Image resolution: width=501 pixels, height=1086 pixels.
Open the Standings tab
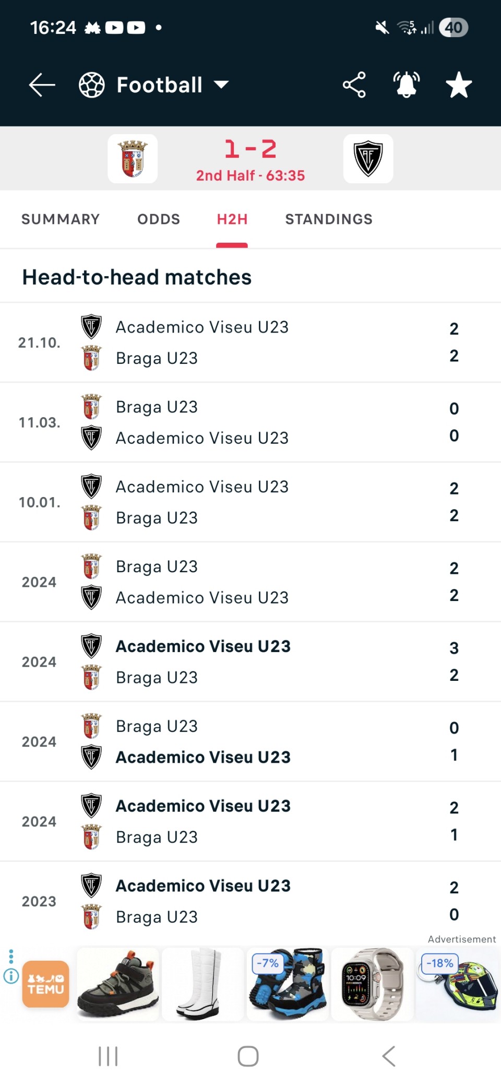[329, 219]
